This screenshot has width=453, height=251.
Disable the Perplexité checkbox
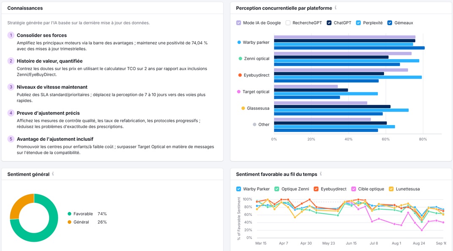pos(359,23)
